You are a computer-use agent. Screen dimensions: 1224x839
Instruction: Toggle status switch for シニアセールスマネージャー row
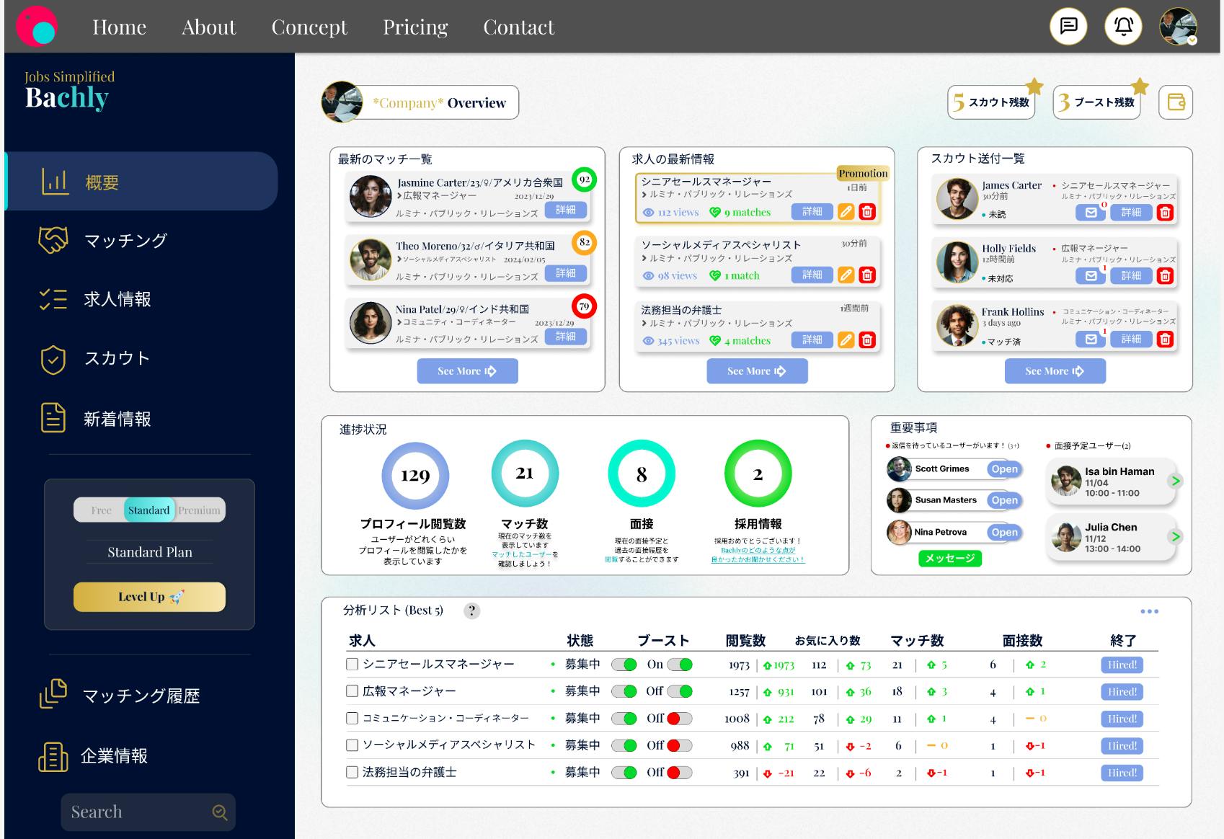624,665
